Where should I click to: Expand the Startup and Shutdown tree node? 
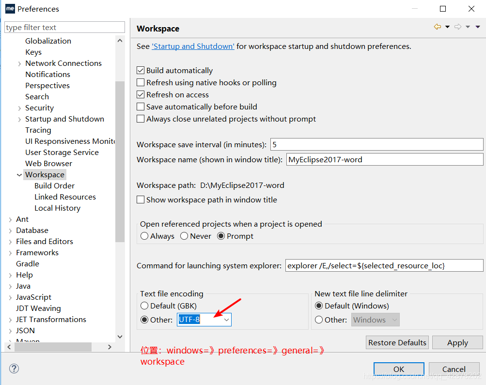click(x=19, y=119)
